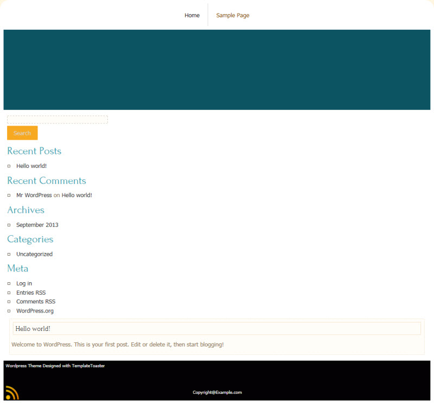View the September 2013 archive
Viewport: 434px width, 403px height.
pos(37,225)
